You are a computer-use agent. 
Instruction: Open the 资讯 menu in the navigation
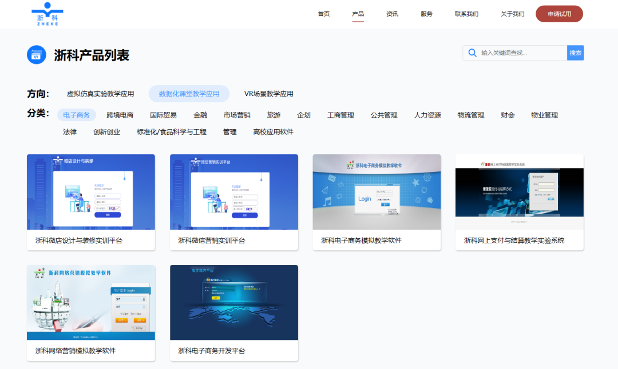(x=392, y=14)
